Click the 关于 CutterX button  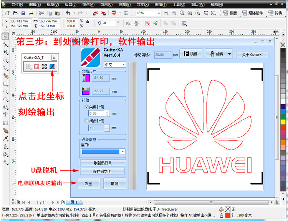252,55
